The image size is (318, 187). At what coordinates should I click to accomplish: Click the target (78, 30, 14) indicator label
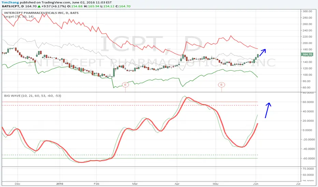[19, 17]
